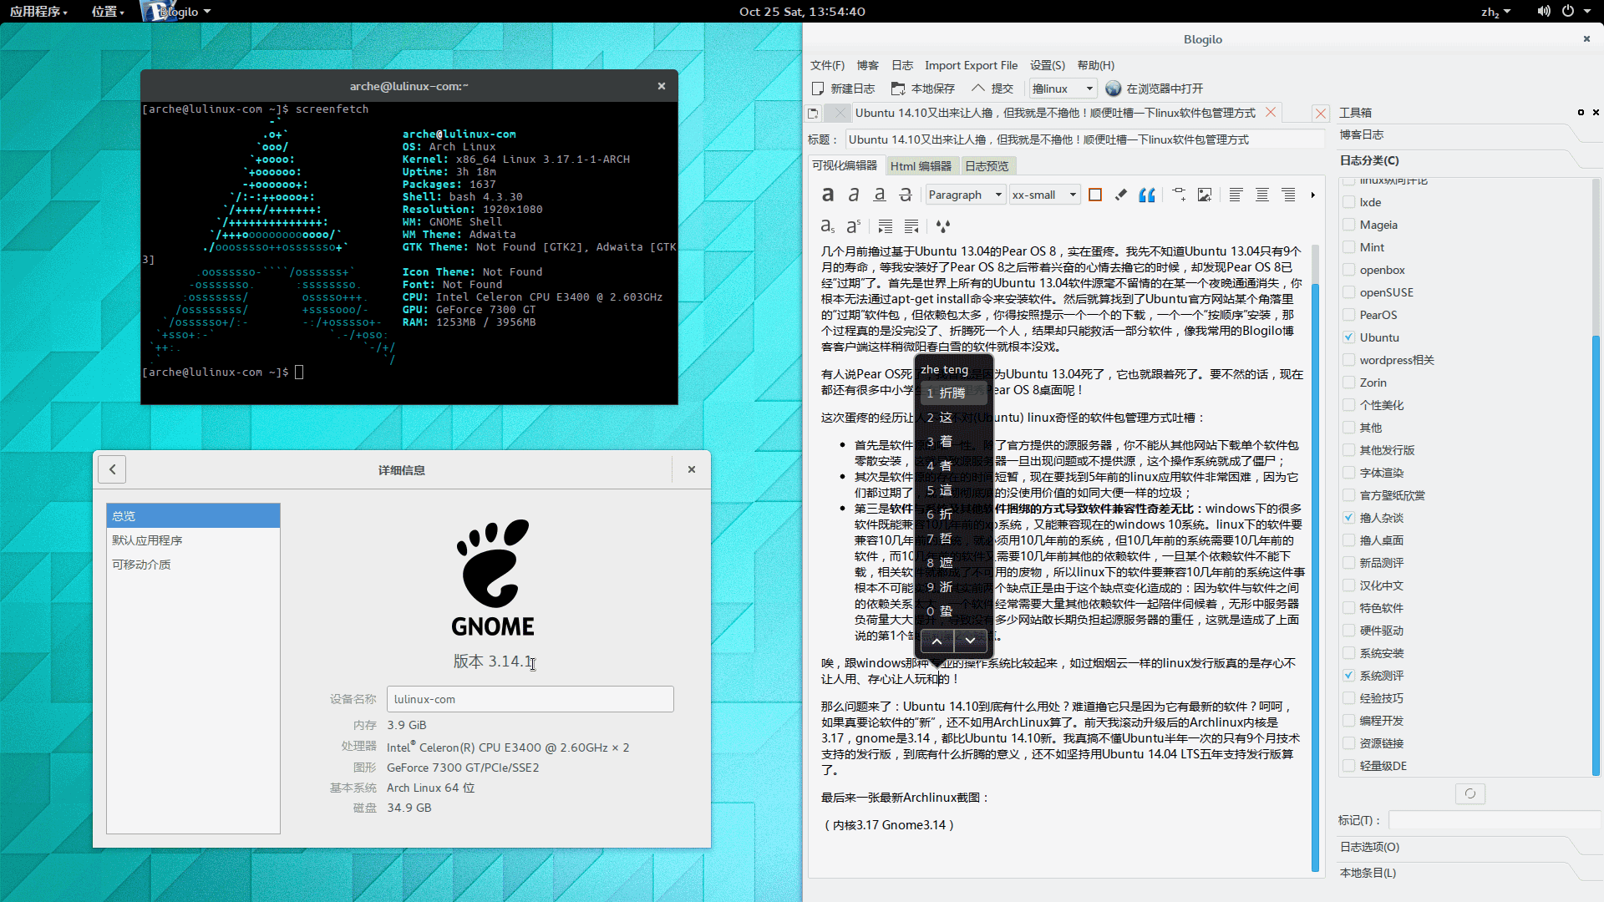Toggle the Zorin category checkbox
The image size is (1604, 902).
[x=1348, y=383]
